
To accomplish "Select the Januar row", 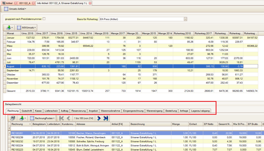I will 132,38.
